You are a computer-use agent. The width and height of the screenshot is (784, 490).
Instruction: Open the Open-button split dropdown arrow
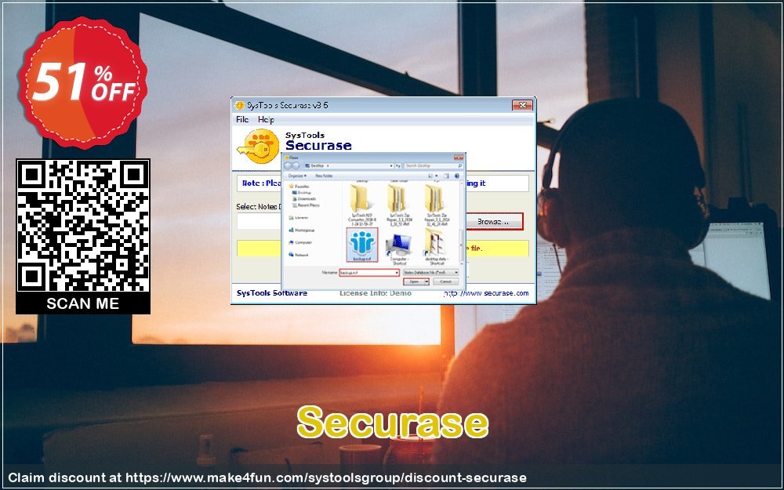point(426,281)
